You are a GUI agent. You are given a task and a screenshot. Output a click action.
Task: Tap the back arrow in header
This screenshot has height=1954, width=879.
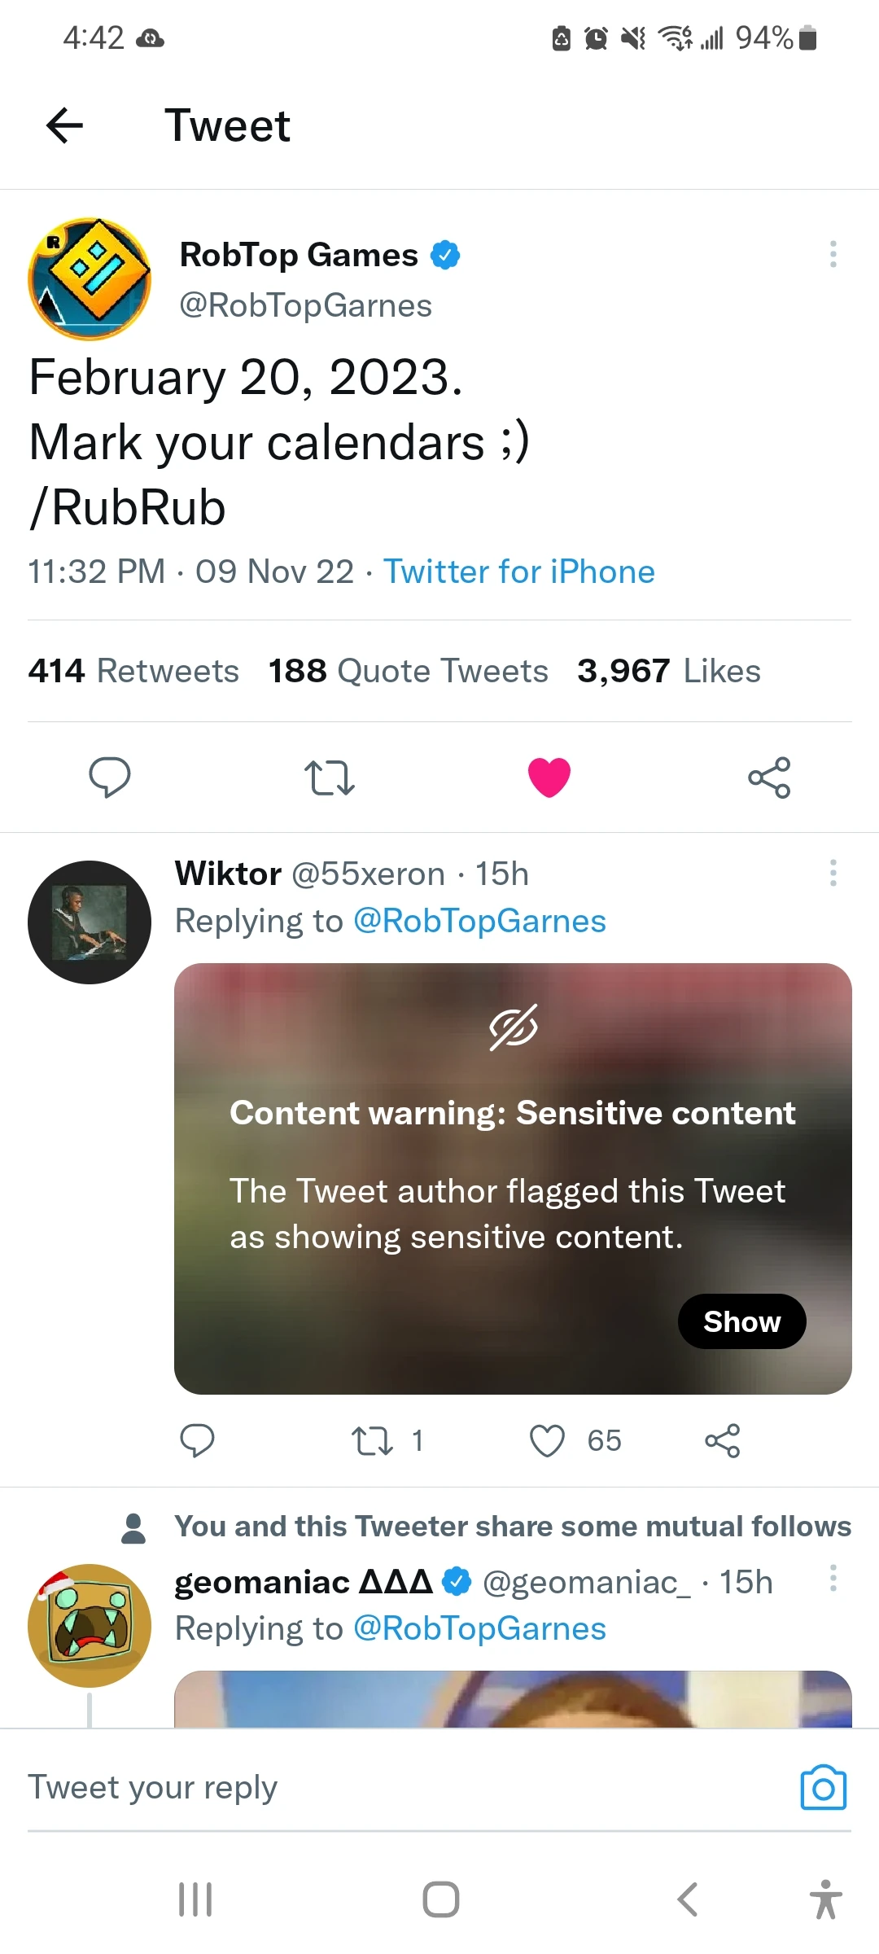click(x=65, y=125)
